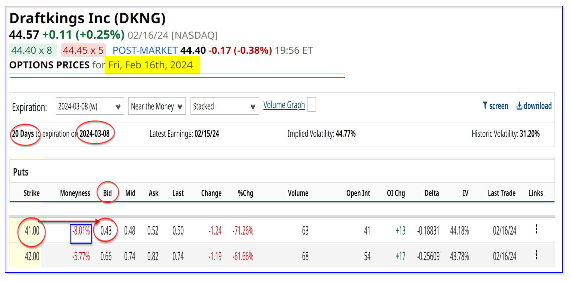The height and width of the screenshot is (282, 571).
Task: Sort by Volume column header
Action: click(298, 193)
